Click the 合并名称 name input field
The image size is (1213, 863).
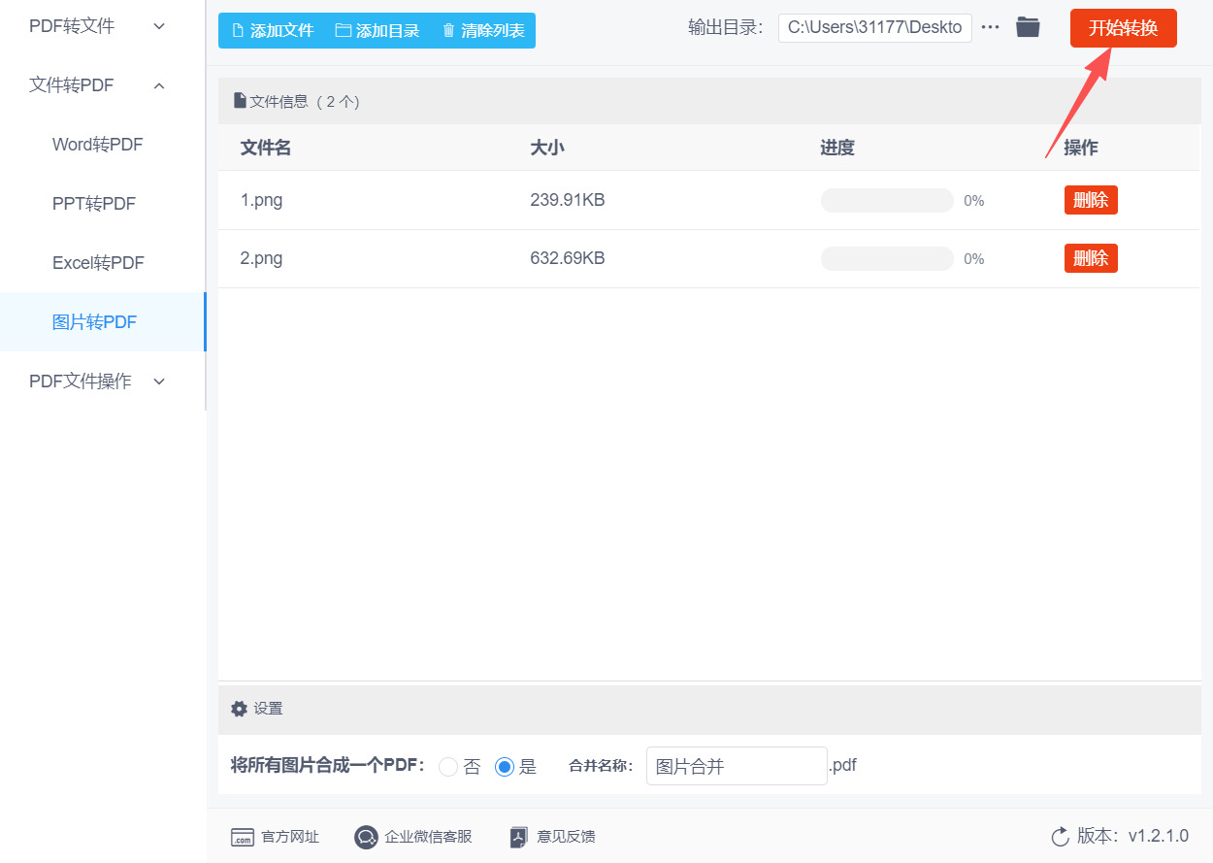pyautogui.click(x=736, y=766)
